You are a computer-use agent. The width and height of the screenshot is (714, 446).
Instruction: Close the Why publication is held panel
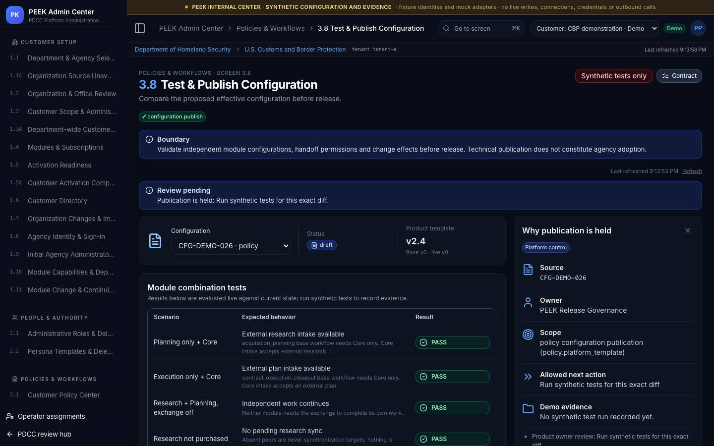pyautogui.click(x=688, y=230)
